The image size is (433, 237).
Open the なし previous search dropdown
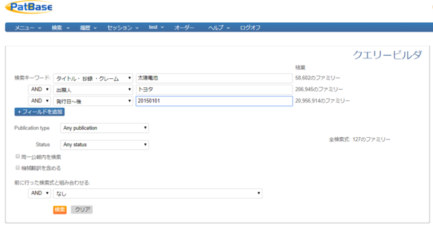click(x=158, y=193)
